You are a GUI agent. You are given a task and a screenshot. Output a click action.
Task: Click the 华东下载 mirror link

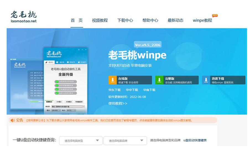[114, 90]
